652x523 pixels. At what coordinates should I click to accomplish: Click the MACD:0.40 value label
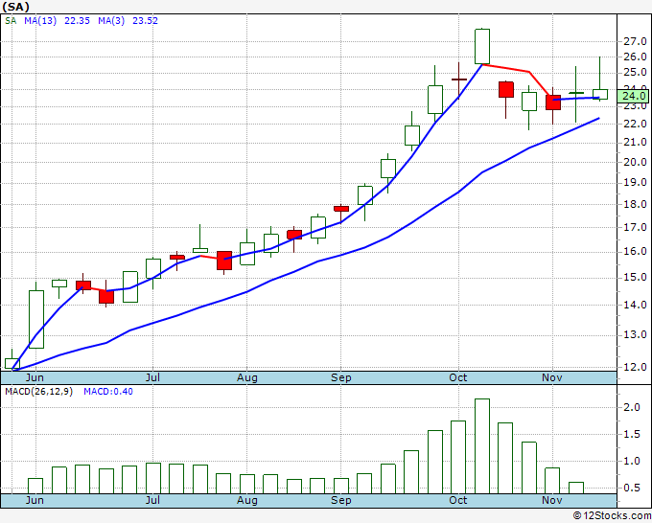tap(109, 392)
